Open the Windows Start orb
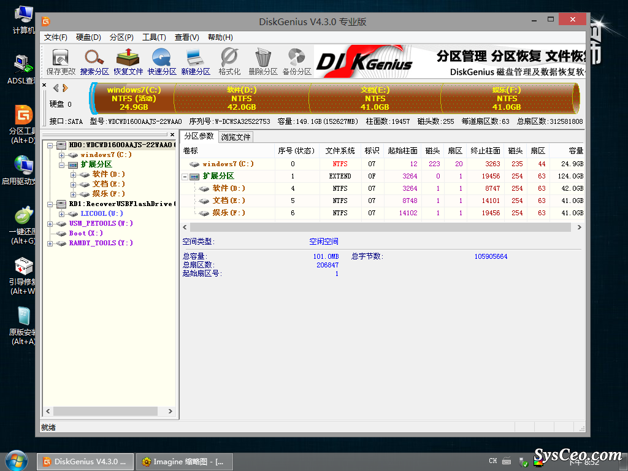The height and width of the screenshot is (471, 628). click(x=15, y=461)
